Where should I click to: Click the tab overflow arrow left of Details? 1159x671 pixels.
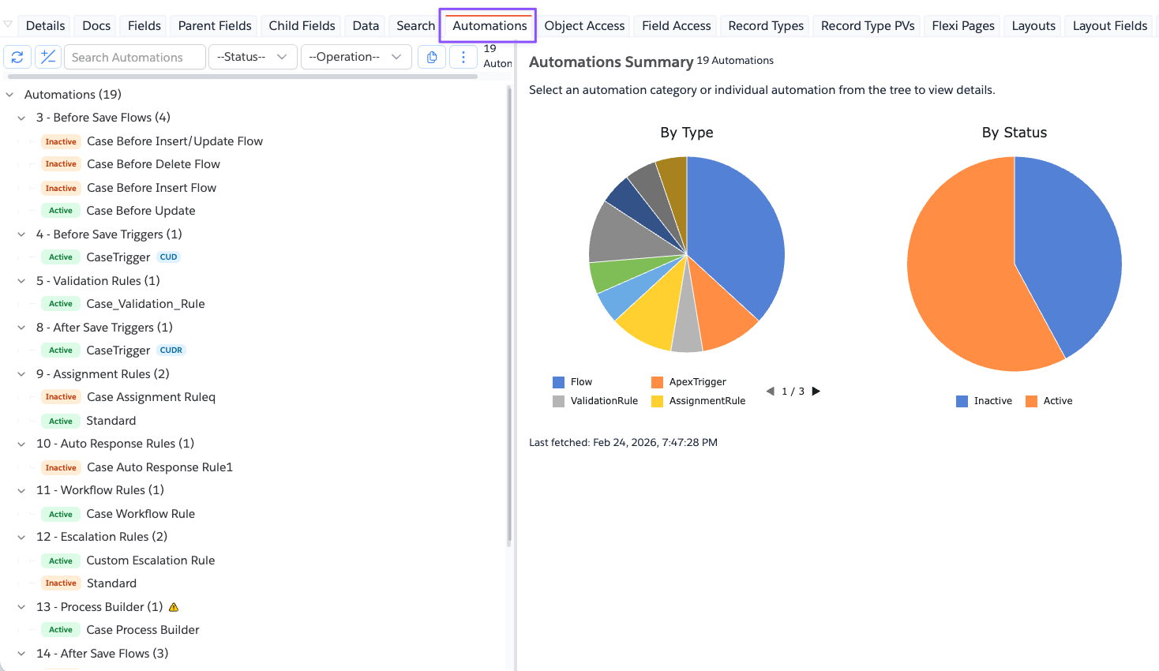point(8,24)
